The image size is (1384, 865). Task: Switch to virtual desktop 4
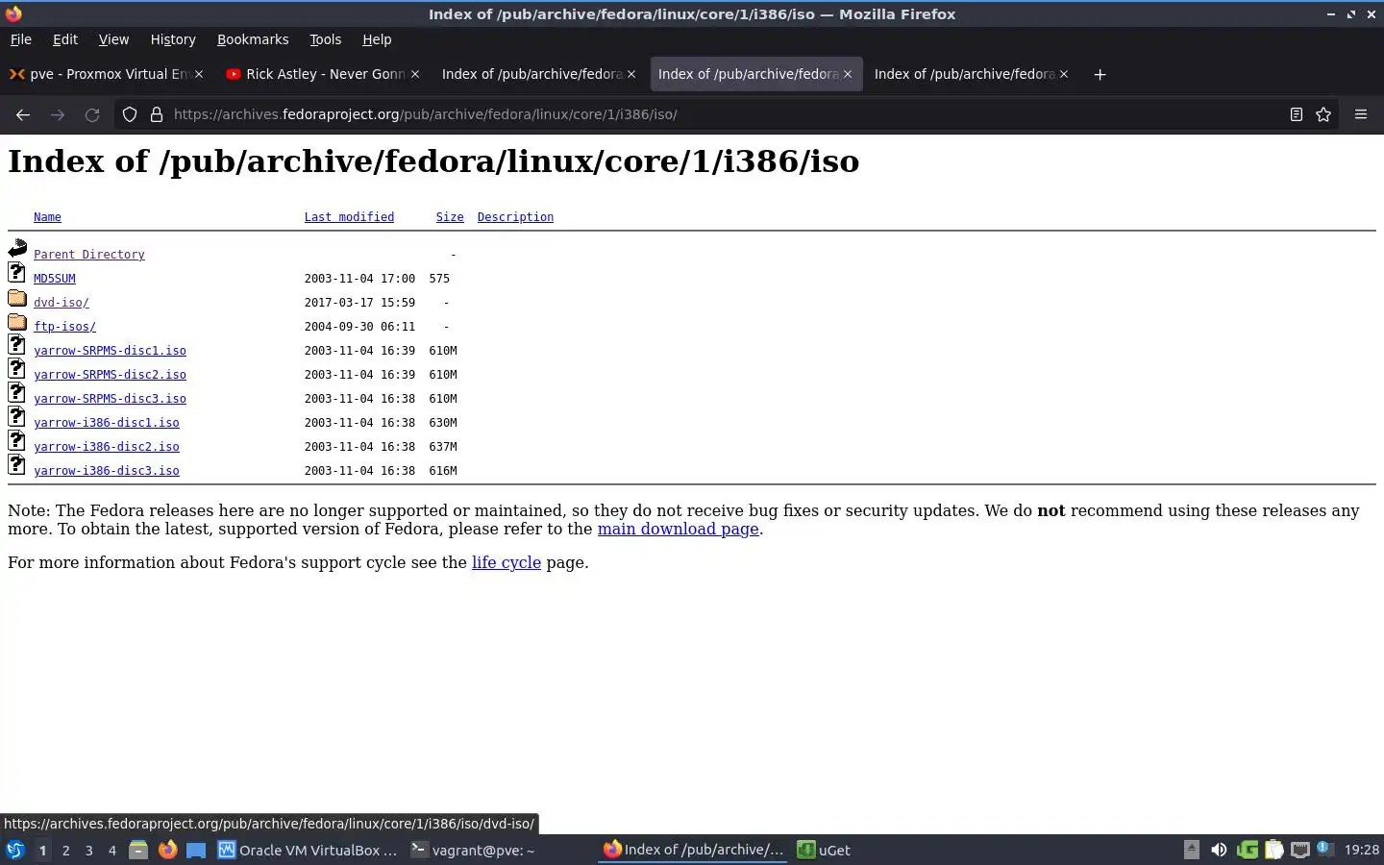(x=111, y=850)
